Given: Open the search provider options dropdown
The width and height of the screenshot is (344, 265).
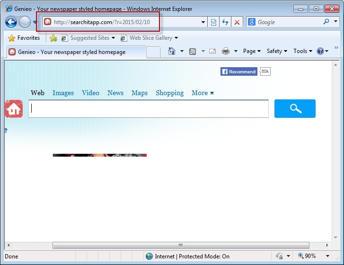Looking at the screenshot, I should (335, 21).
